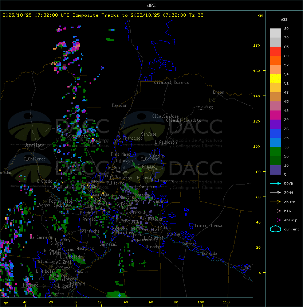Click the Catitas map label
The width and height of the screenshot is (303, 307).
click(189, 244)
